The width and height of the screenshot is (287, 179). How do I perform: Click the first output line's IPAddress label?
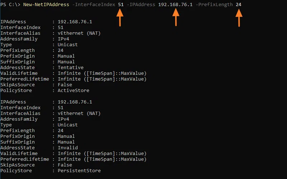click(13, 22)
